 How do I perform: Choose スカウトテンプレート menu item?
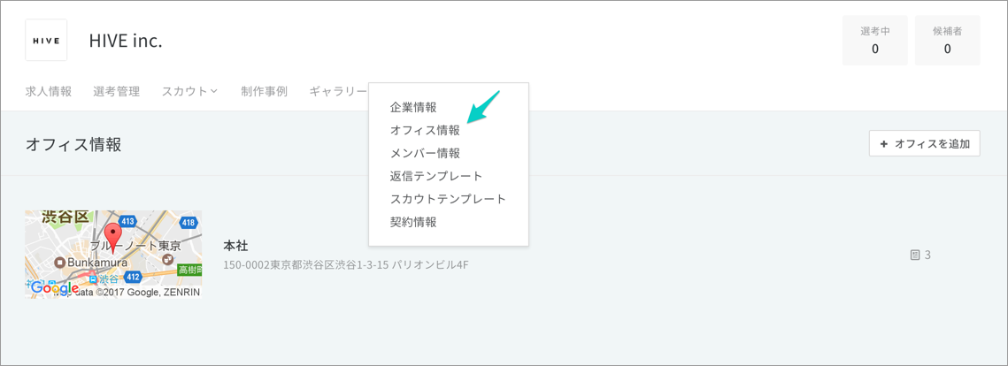point(448,199)
